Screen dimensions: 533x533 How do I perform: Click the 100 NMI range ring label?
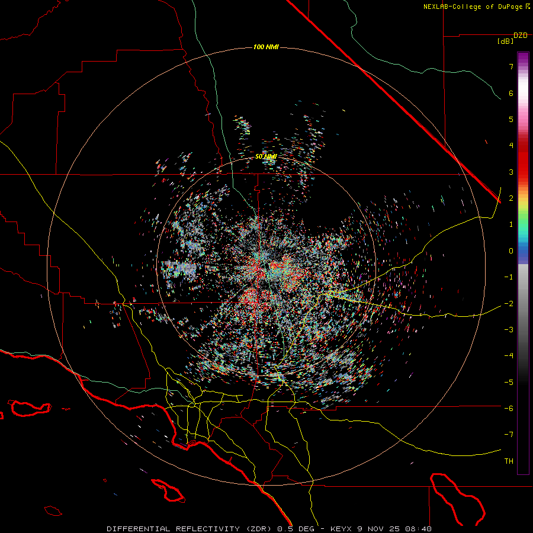[x=266, y=47]
